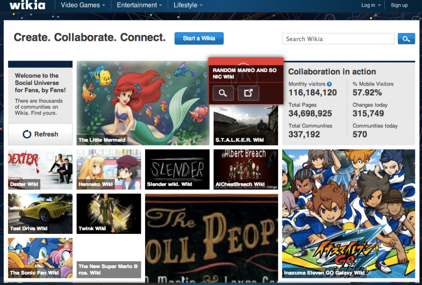Open the Lifestyle dropdown menu

188,5
